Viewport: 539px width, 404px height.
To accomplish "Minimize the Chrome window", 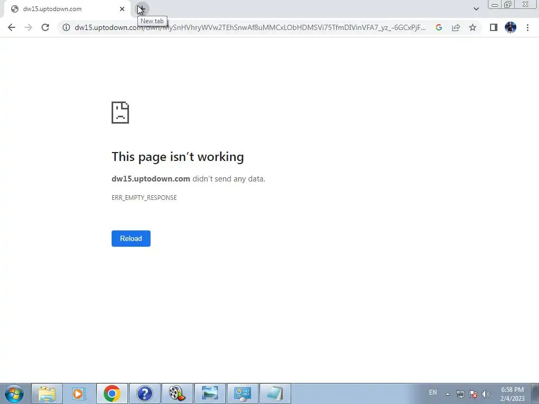I will (495, 5).
